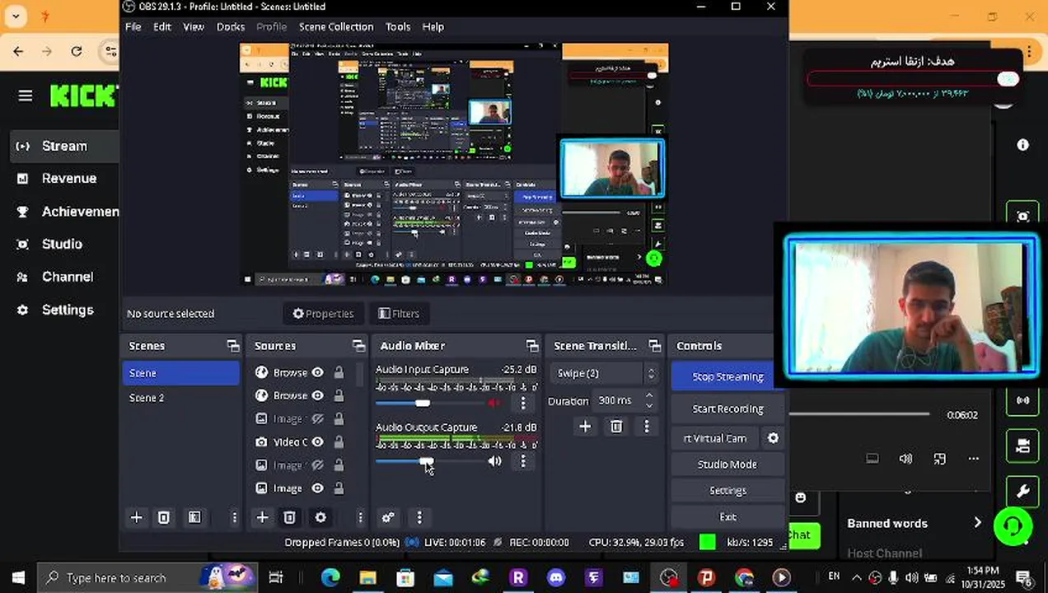Open transition properties three-dots menu
The width and height of the screenshot is (1048, 593).
coord(647,426)
